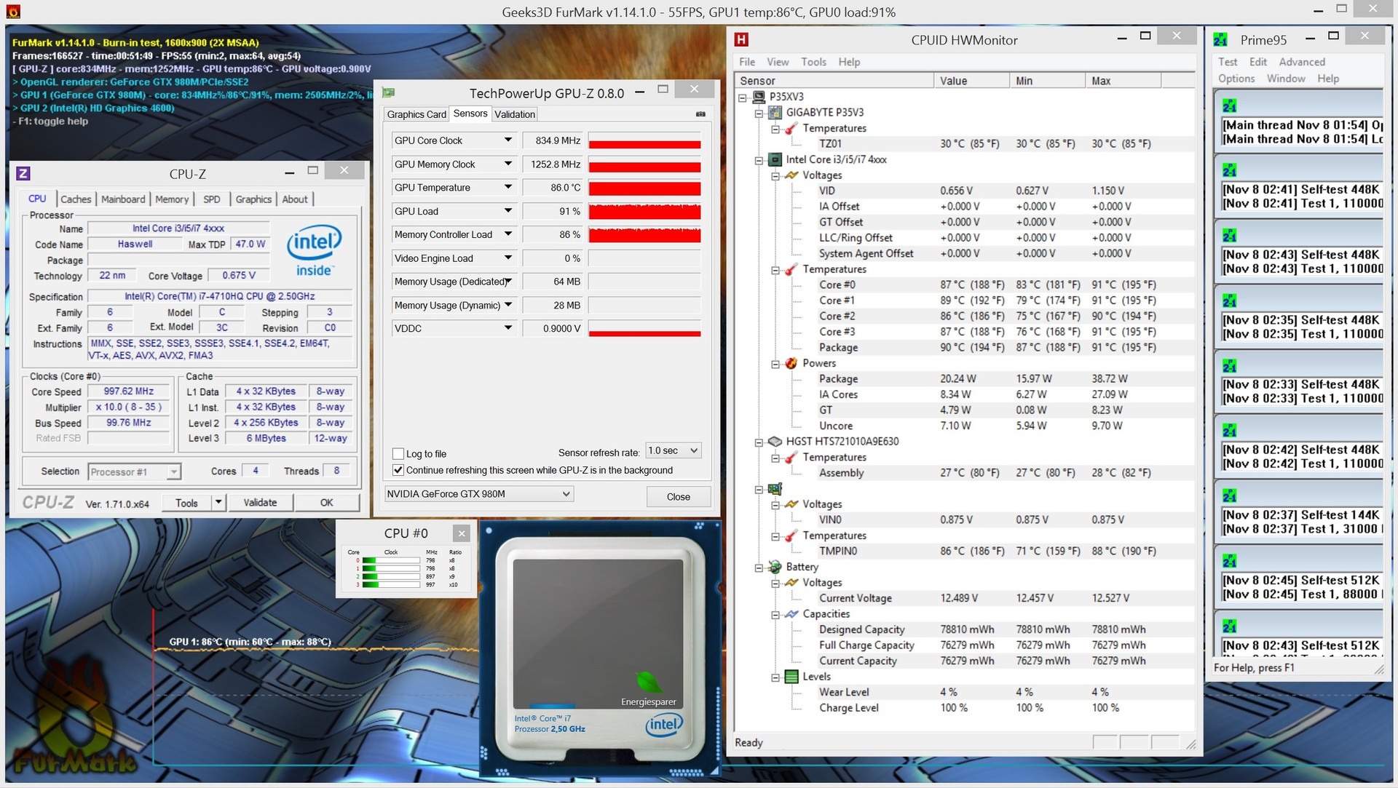Click the GPU-Z title bar chip icon
Screen dimensions: 1398x788
(x=389, y=92)
